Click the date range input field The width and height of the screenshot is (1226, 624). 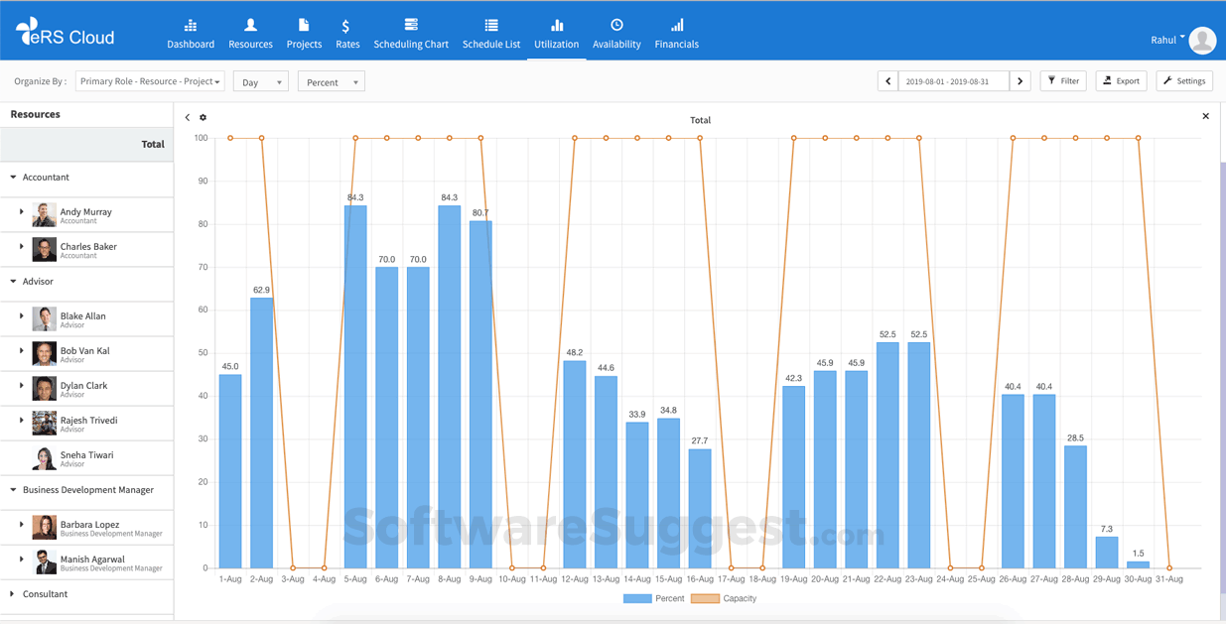(953, 81)
